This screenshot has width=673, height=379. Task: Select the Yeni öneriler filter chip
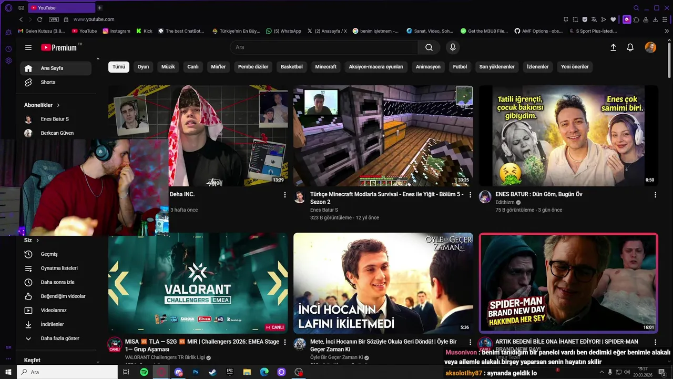[575, 67]
